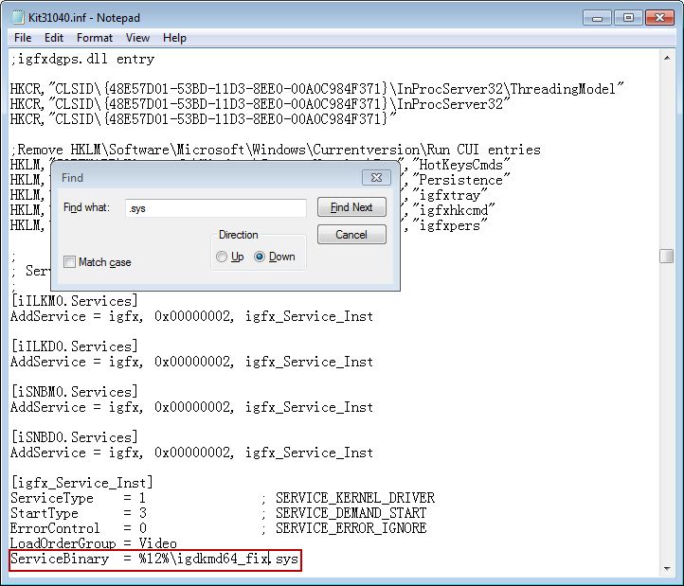Image resolution: width=684 pixels, height=586 pixels.
Task: Open the Help menu
Action: 174,38
